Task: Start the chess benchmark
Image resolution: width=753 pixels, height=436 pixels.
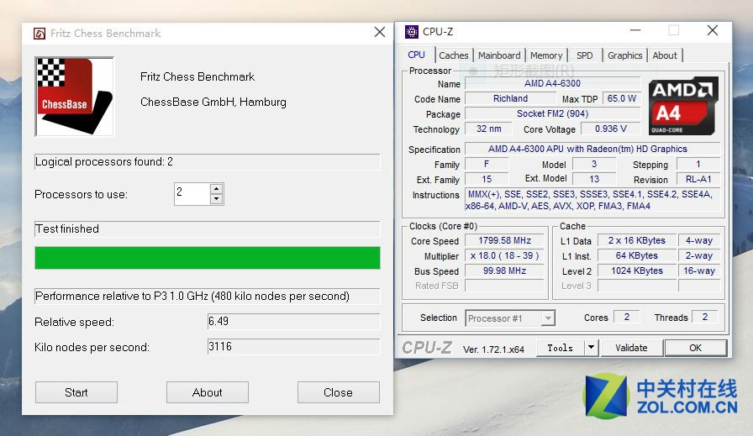Action: coord(76,392)
